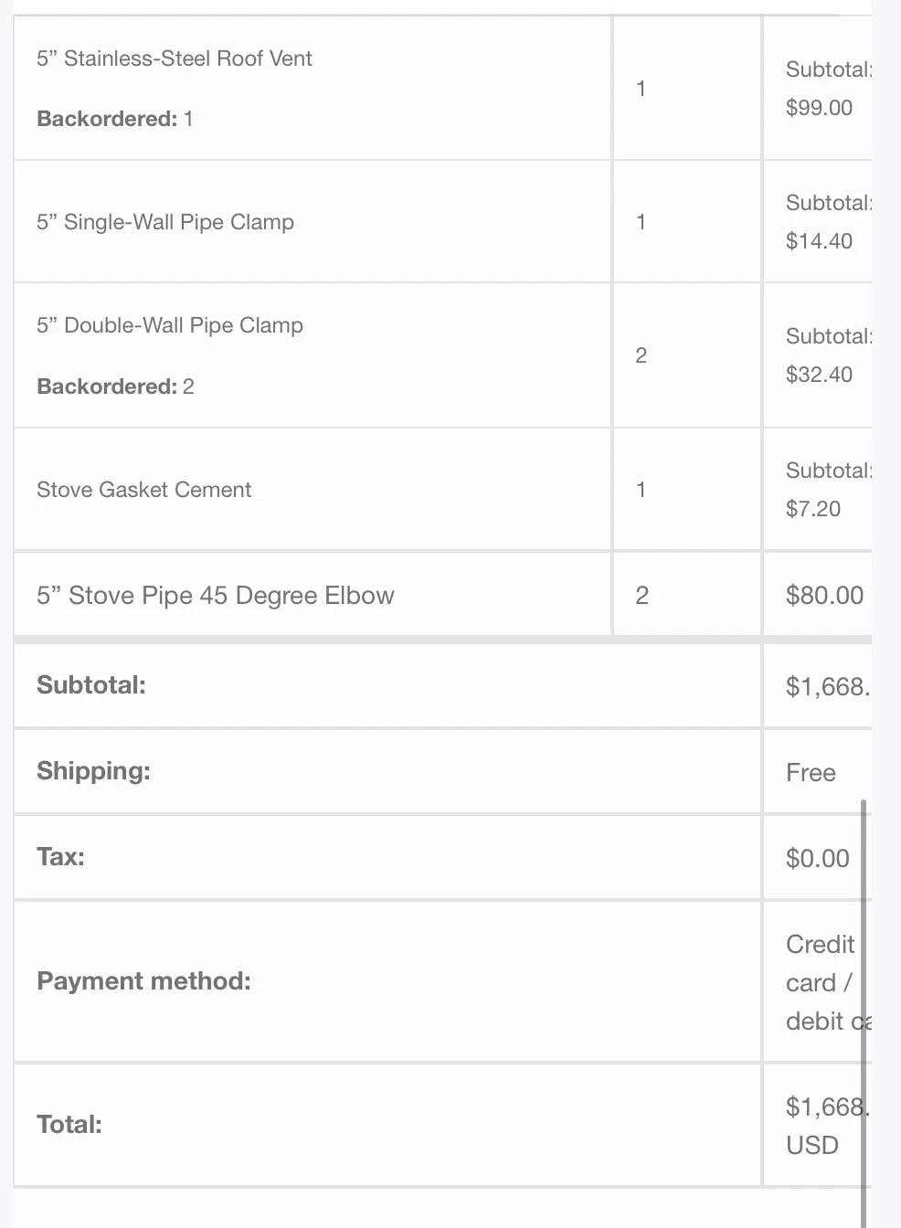Click the Stove Gasket Cement item name
This screenshot has width=901, height=1228.
click(x=143, y=490)
